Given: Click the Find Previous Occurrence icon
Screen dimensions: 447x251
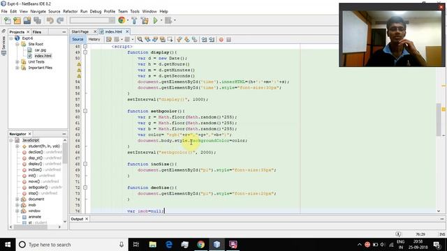Looking at the screenshot, I should click(147, 40).
